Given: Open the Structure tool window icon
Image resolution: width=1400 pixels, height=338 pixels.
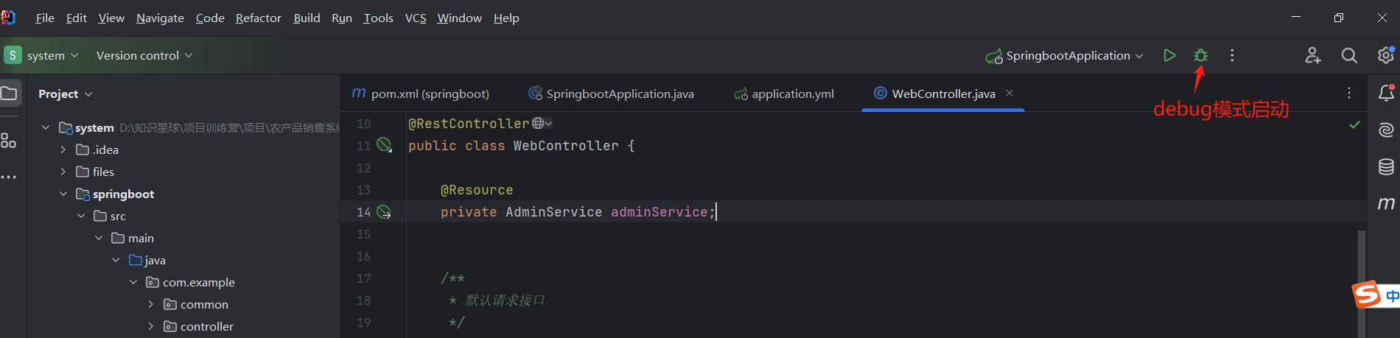Looking at the screenshot, I should (x=8, y=141).
